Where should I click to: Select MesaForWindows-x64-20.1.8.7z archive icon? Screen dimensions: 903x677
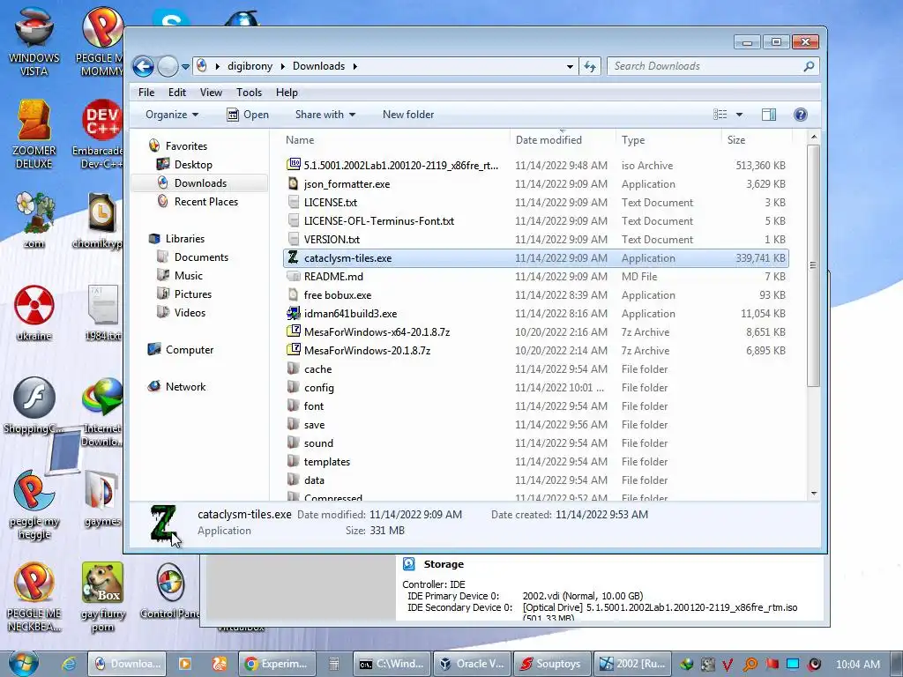pos(294,331)
